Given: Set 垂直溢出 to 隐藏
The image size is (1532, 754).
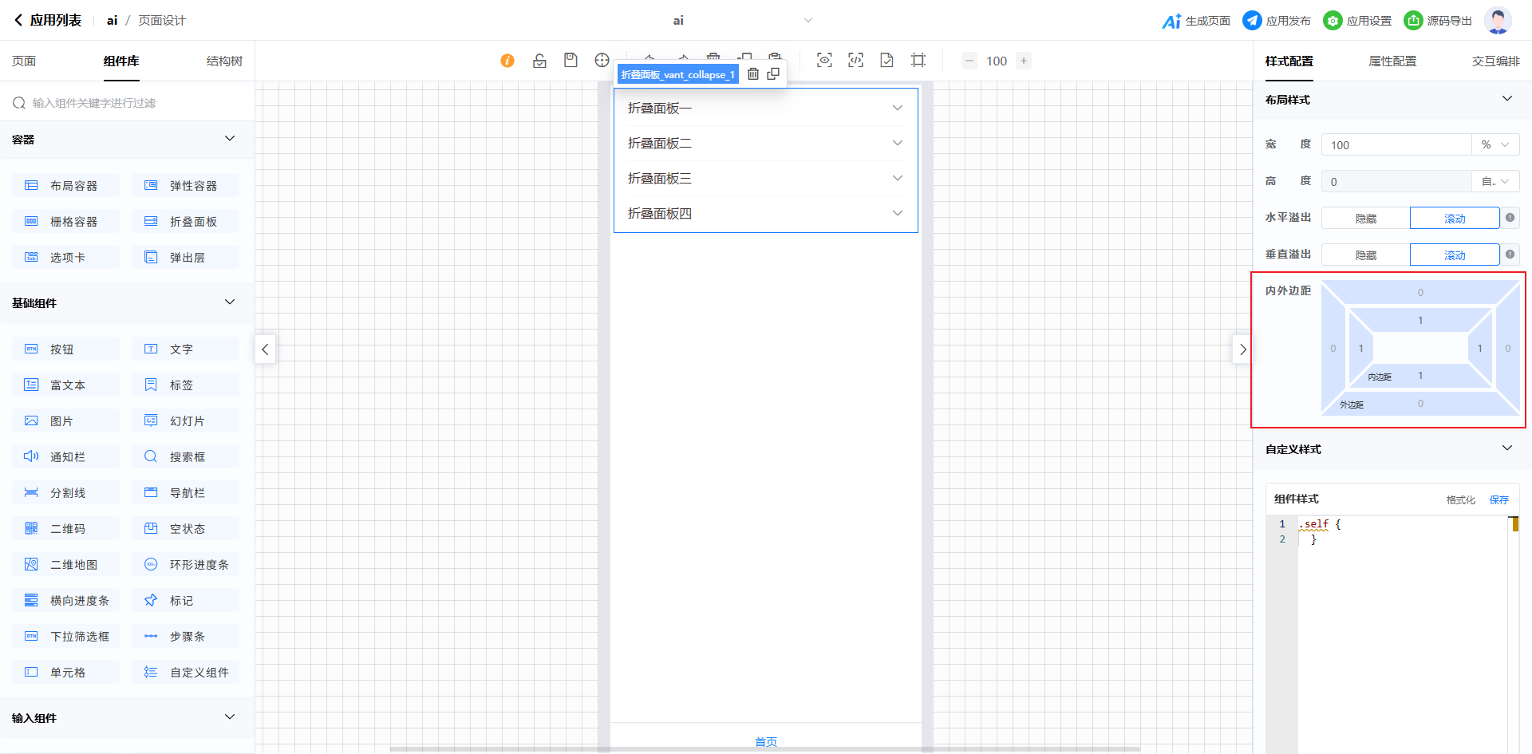Looking at the screenshot, I should coord(1365,255).
